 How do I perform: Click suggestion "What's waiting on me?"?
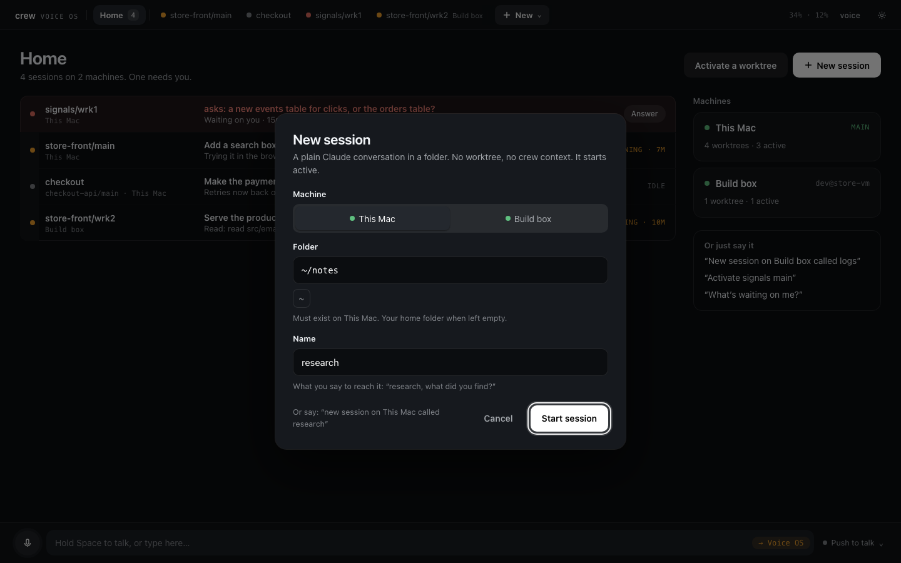[753, 295]
